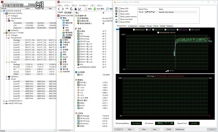Screen dimensions: 218x132
Task: Switch to the Statistics tab
Action: (x=170, y=26)
